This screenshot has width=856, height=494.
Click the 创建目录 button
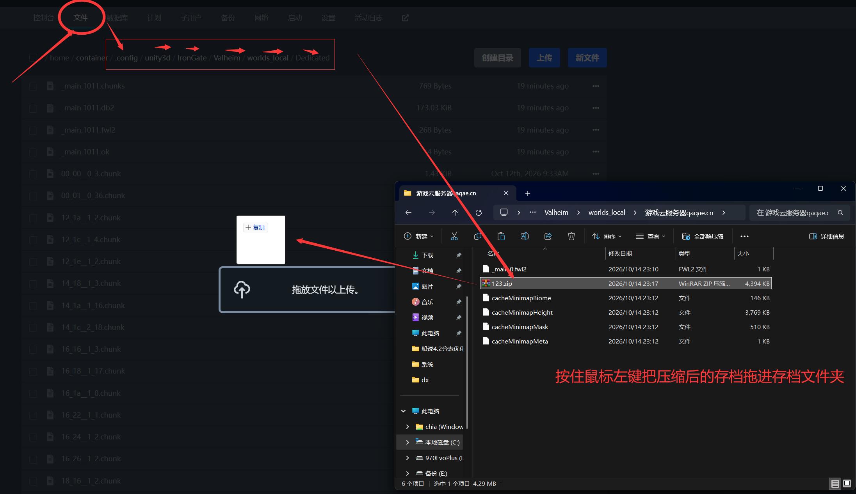pyautogui.click(x=498, y=58)
